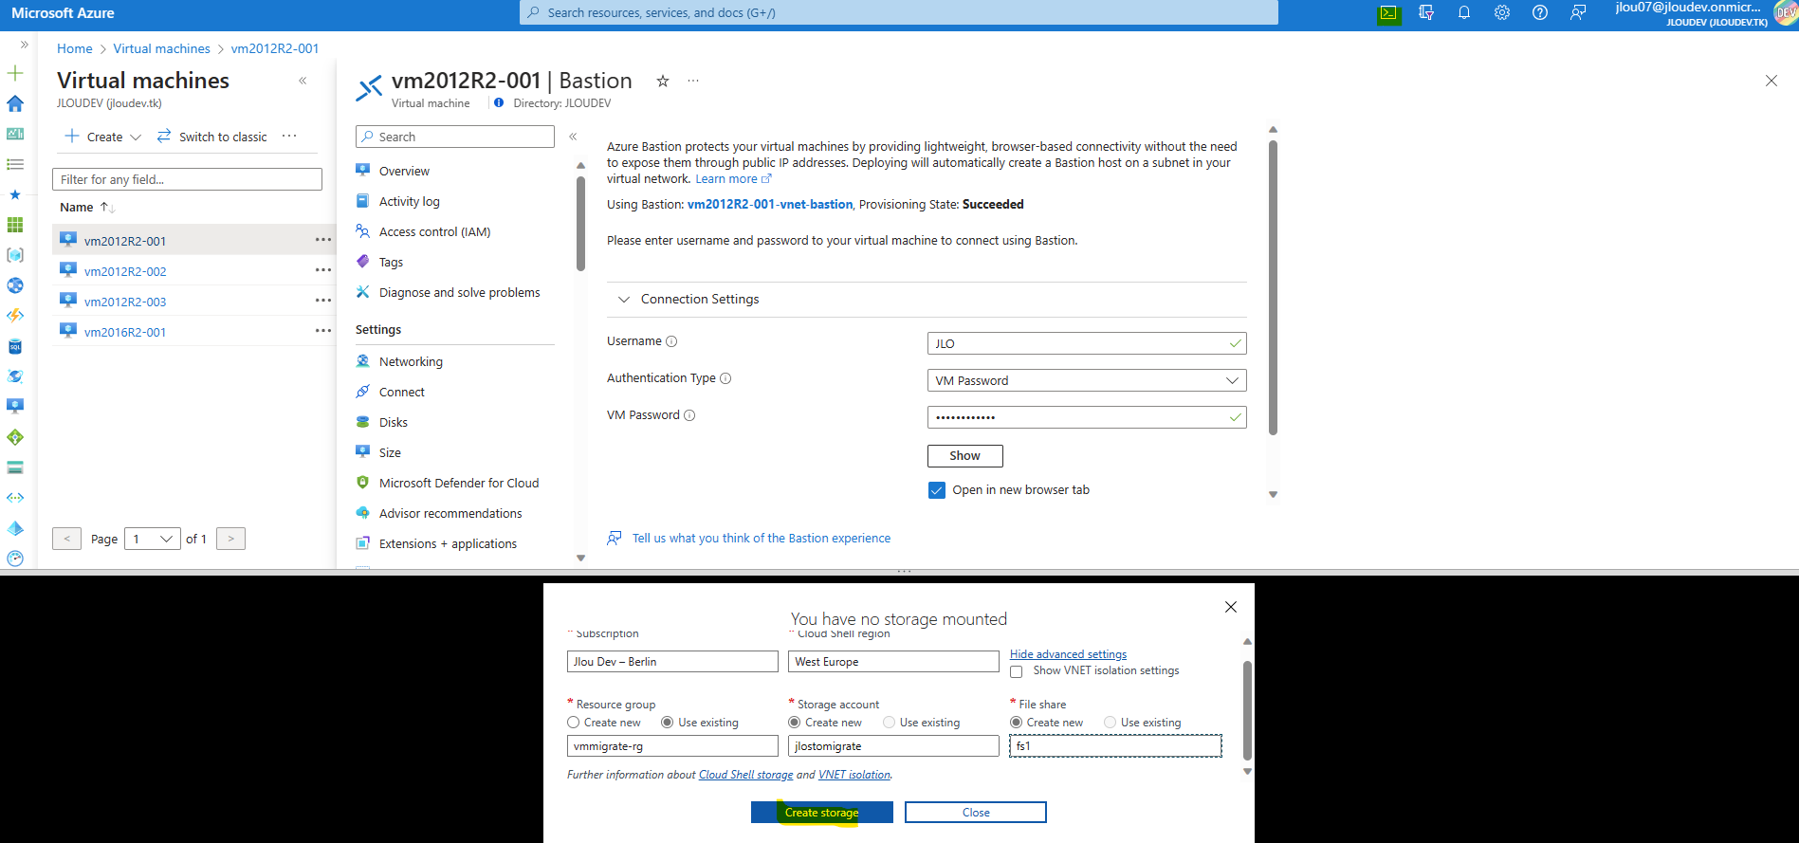Open All services list icon
This screenshot has width=1799, height=843.
tap(15, 164)
